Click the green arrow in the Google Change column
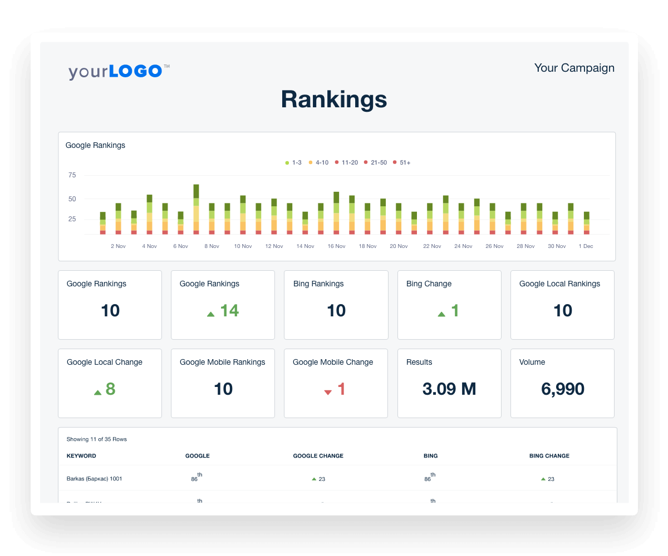 (x=313, y=478)
